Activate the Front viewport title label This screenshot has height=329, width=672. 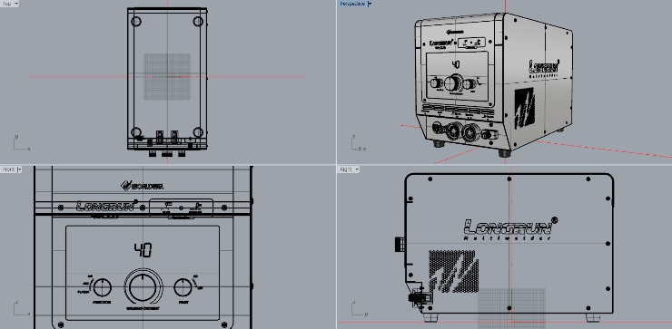pos(8,169)
